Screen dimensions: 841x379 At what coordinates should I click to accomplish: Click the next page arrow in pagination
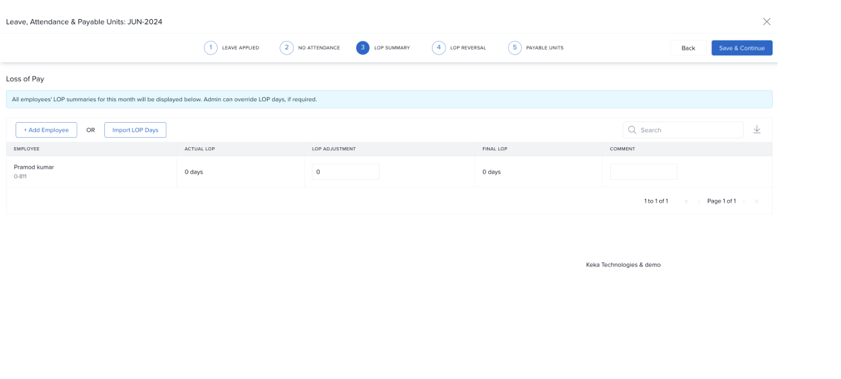[744, 201]
